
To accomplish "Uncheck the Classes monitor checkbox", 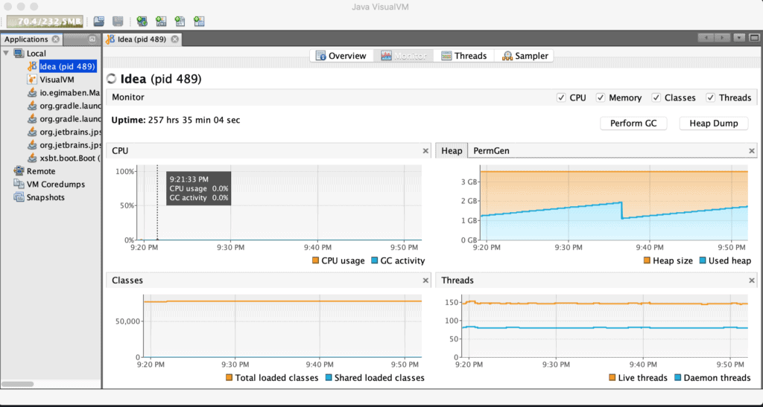I will [656, 97].
